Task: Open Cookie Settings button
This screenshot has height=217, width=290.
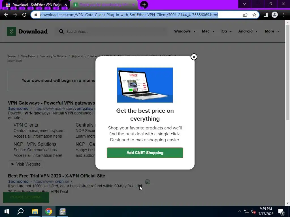Action: [26, 197]
